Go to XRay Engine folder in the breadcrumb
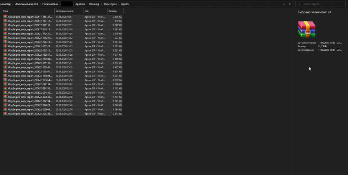The height and width of the screenshot is (175, 348). (x=110, y=4)
